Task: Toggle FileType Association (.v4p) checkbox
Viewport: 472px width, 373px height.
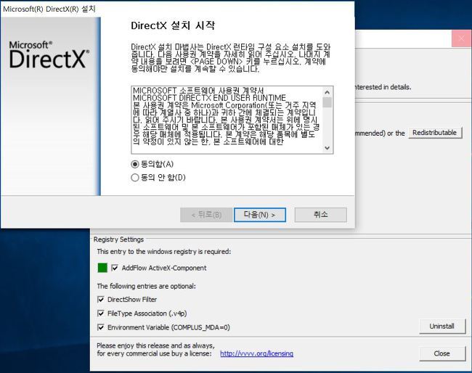Action: click(101, 313)
